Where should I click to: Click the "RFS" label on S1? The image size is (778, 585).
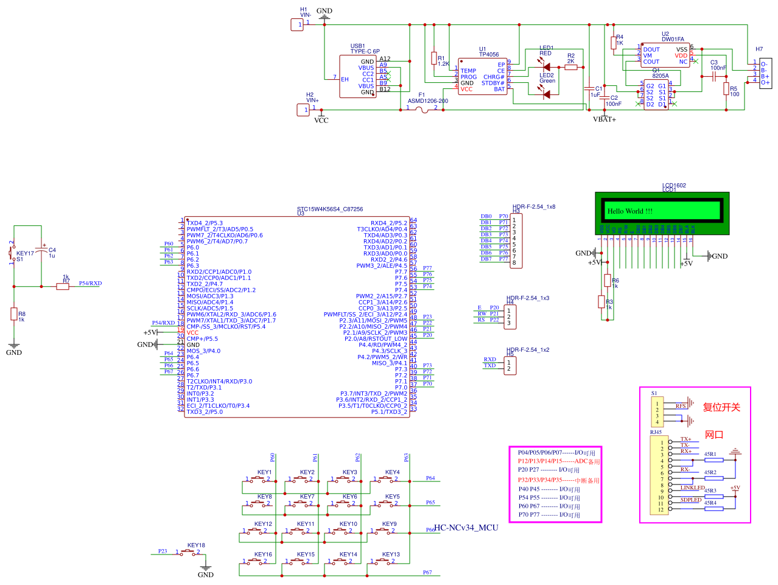[681, 406]
